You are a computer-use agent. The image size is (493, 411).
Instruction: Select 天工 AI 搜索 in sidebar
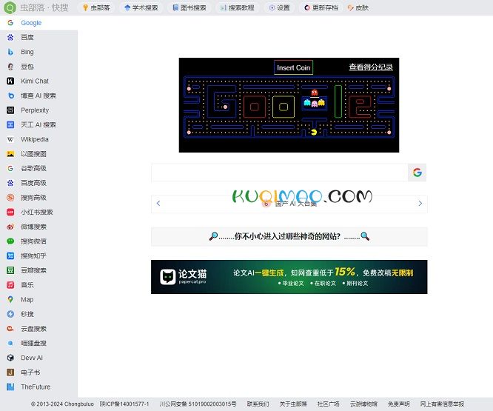(x=38, y=125)
